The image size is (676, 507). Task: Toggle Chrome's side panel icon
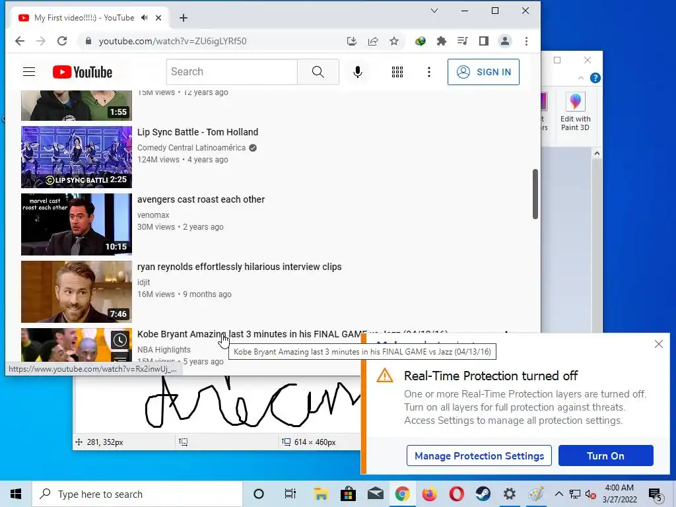coord(484,41)
